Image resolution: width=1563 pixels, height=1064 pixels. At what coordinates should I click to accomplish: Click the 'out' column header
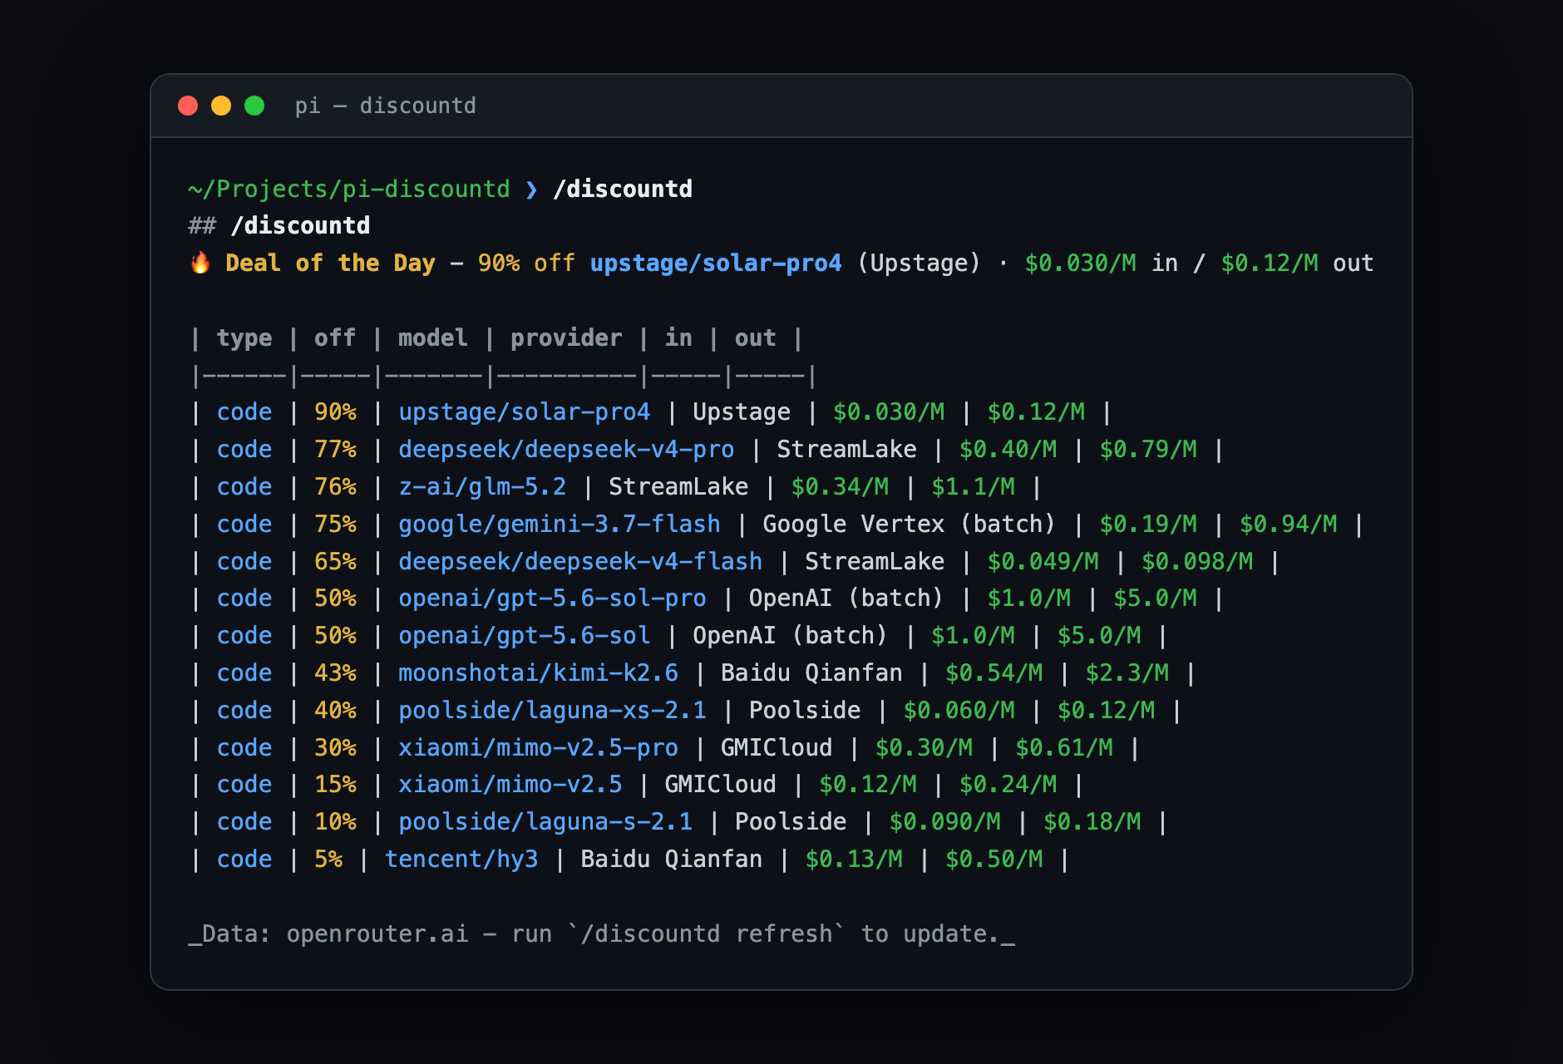point(755,338)
